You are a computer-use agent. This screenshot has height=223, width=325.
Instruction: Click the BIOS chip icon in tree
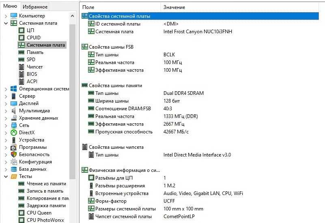[x=22, y=74]
